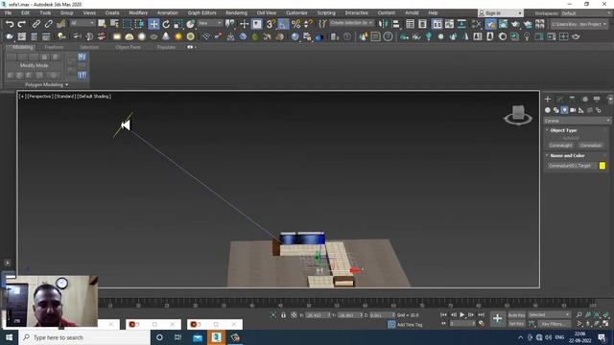Click the CoronaLight button
Viewport: 614px width, 345px height.
560,146
